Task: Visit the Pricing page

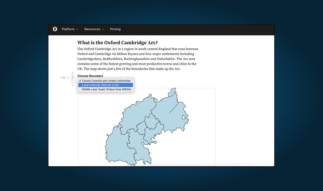Action: [115, 29]
